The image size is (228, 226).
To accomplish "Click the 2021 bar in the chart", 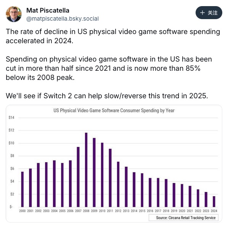I will click(x=190, y=197).
